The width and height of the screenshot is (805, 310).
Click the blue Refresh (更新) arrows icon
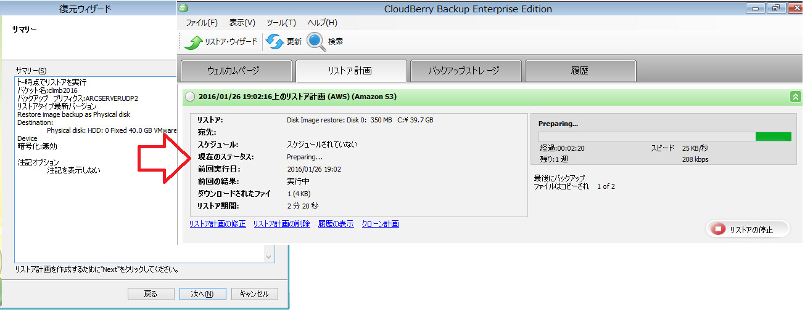[x=274, y=42]
